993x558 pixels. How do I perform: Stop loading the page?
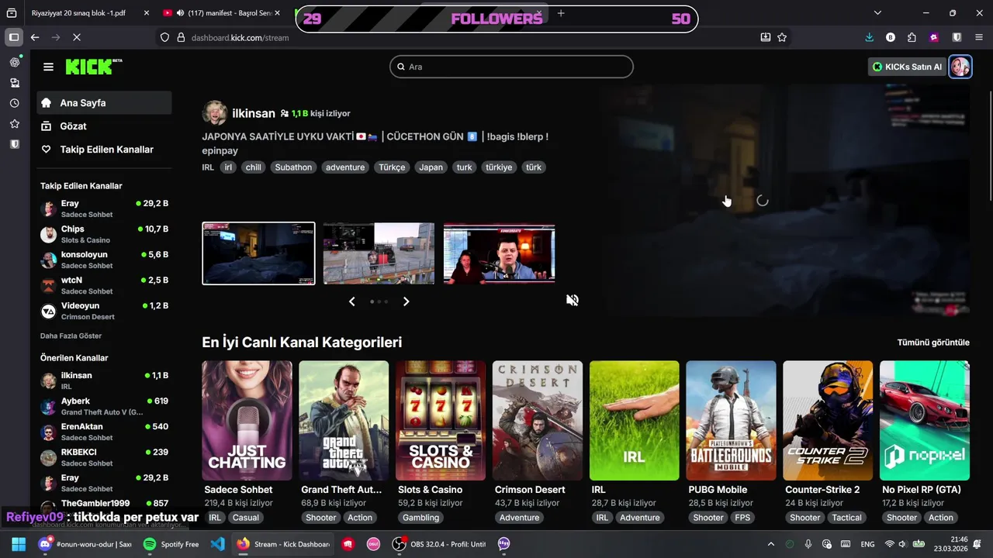76,37
